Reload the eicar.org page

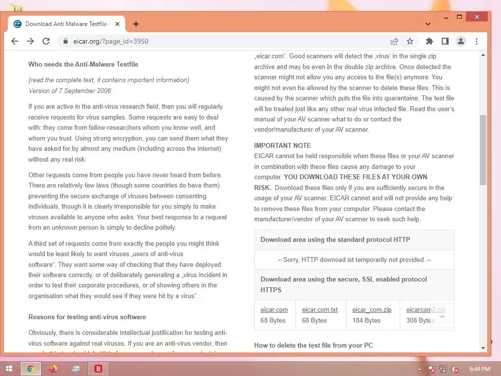click(46, 41)
